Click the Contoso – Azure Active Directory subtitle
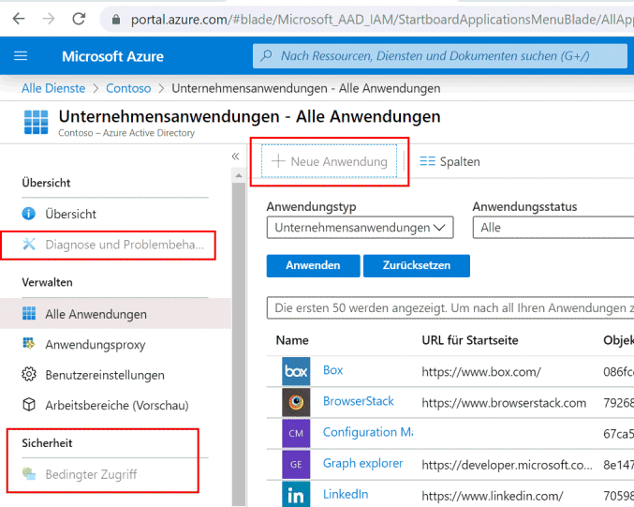This screenshot has height=507, width=634. [x=126, y=133]
